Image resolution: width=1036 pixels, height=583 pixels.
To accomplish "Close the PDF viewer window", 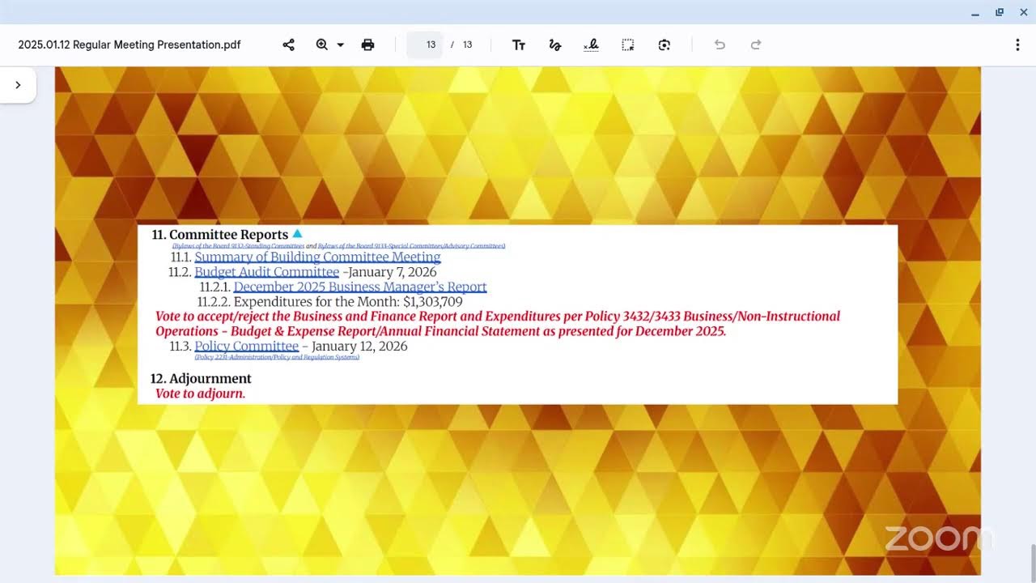I will coord(1023,12).
